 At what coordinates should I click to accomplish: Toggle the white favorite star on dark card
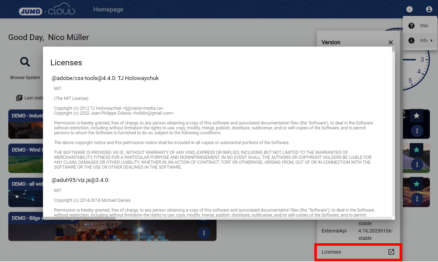(416, 116)
